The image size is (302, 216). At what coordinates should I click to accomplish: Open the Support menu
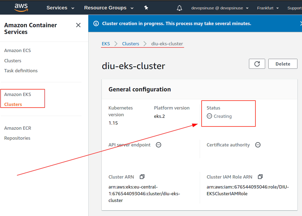pos(294,8)
